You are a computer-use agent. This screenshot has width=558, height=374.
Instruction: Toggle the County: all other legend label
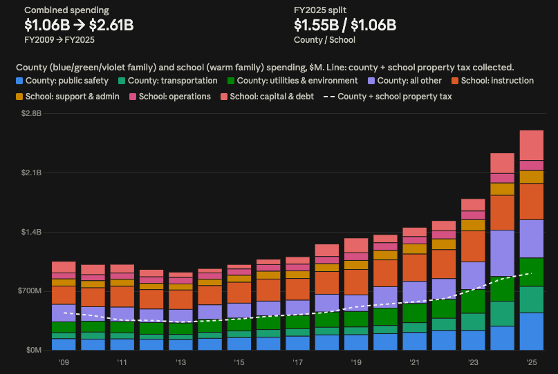pyautogui.click(x=409, y=81)
